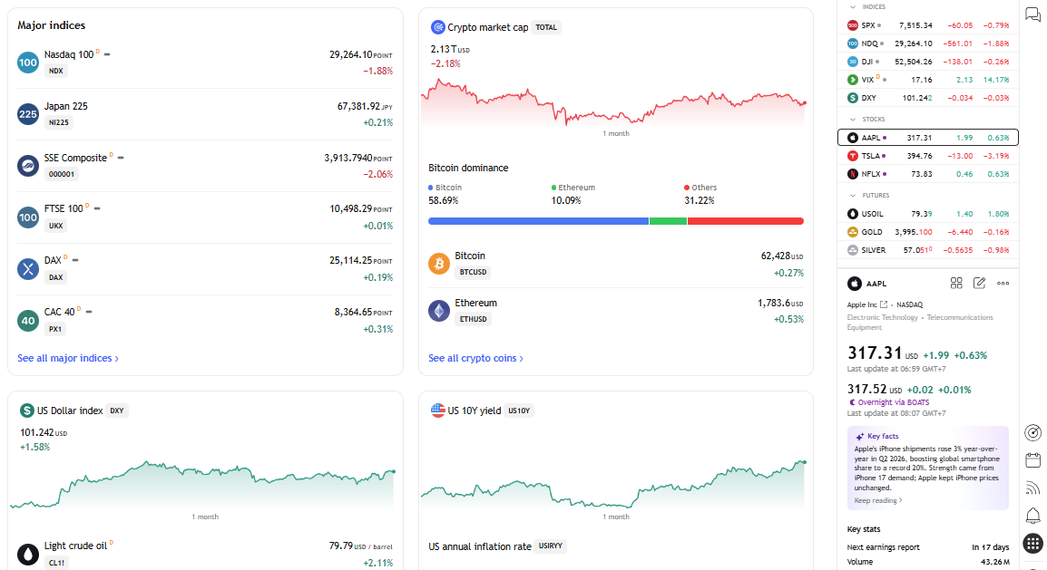Click the Bitcoin dominance heading
The image size is (1047, 570).
(x=468, y=168)
